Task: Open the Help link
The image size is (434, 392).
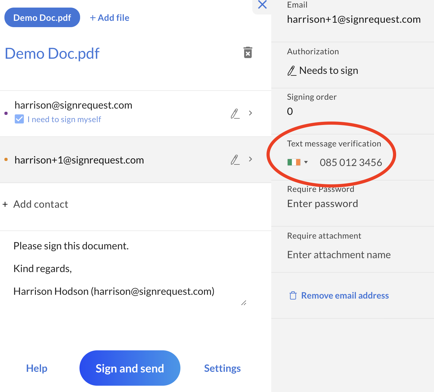Action: tap(37, 368)
